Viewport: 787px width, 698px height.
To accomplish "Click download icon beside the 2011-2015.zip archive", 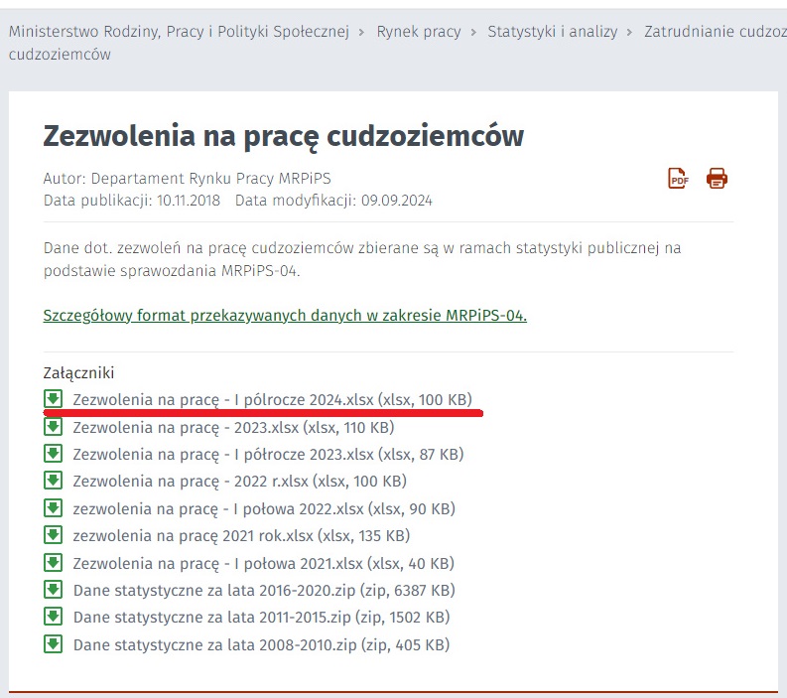I will point(54,617).
